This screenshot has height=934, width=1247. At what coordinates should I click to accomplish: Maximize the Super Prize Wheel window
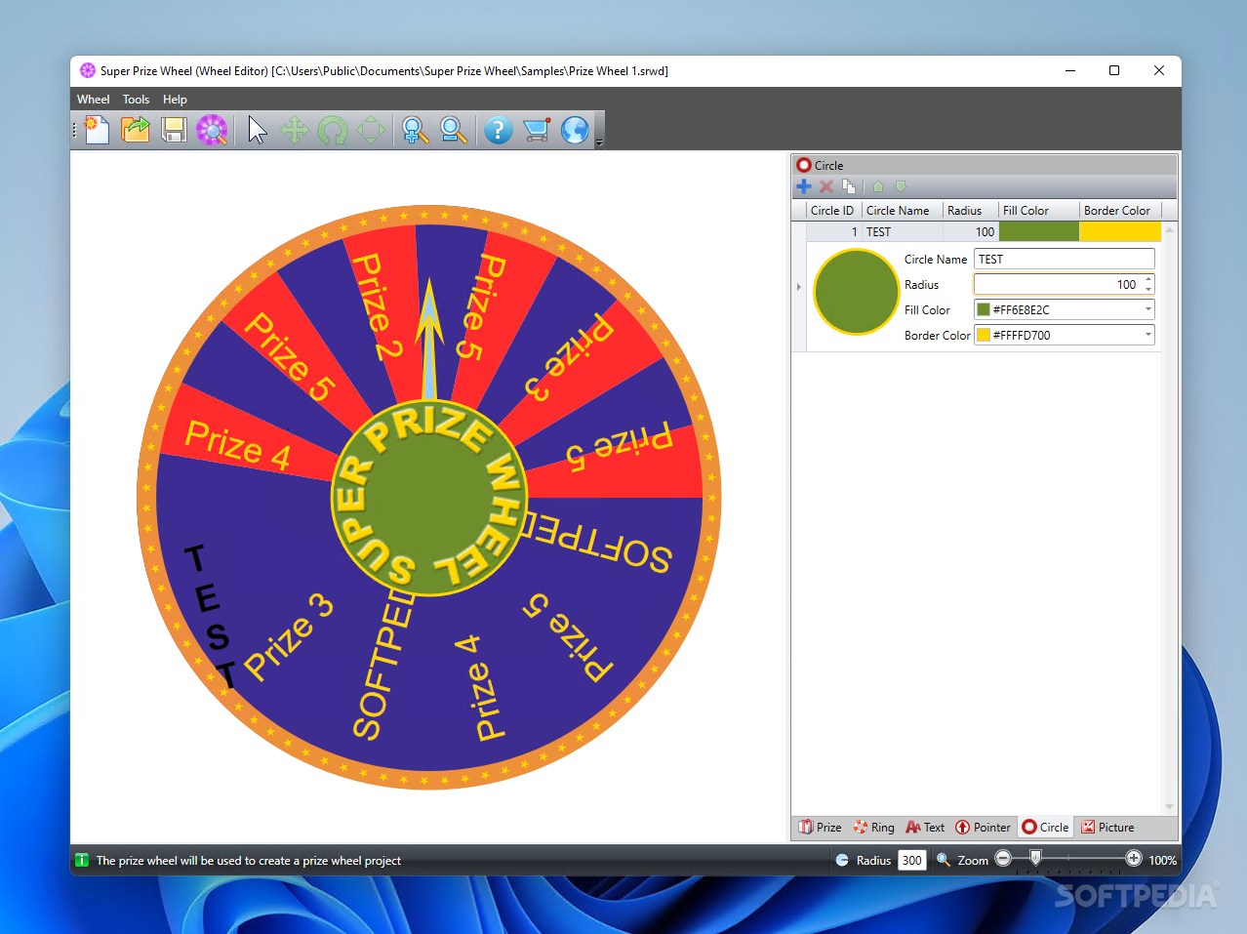click(x=1114, y=70)
